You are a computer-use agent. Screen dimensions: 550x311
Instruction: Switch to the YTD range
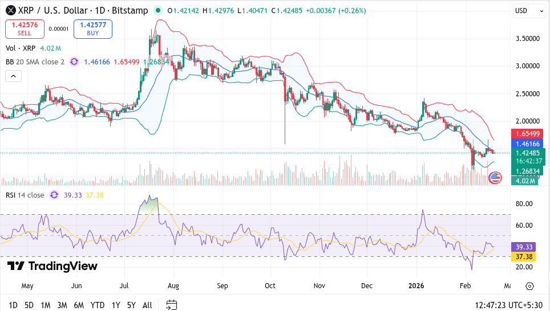[98, 305]
